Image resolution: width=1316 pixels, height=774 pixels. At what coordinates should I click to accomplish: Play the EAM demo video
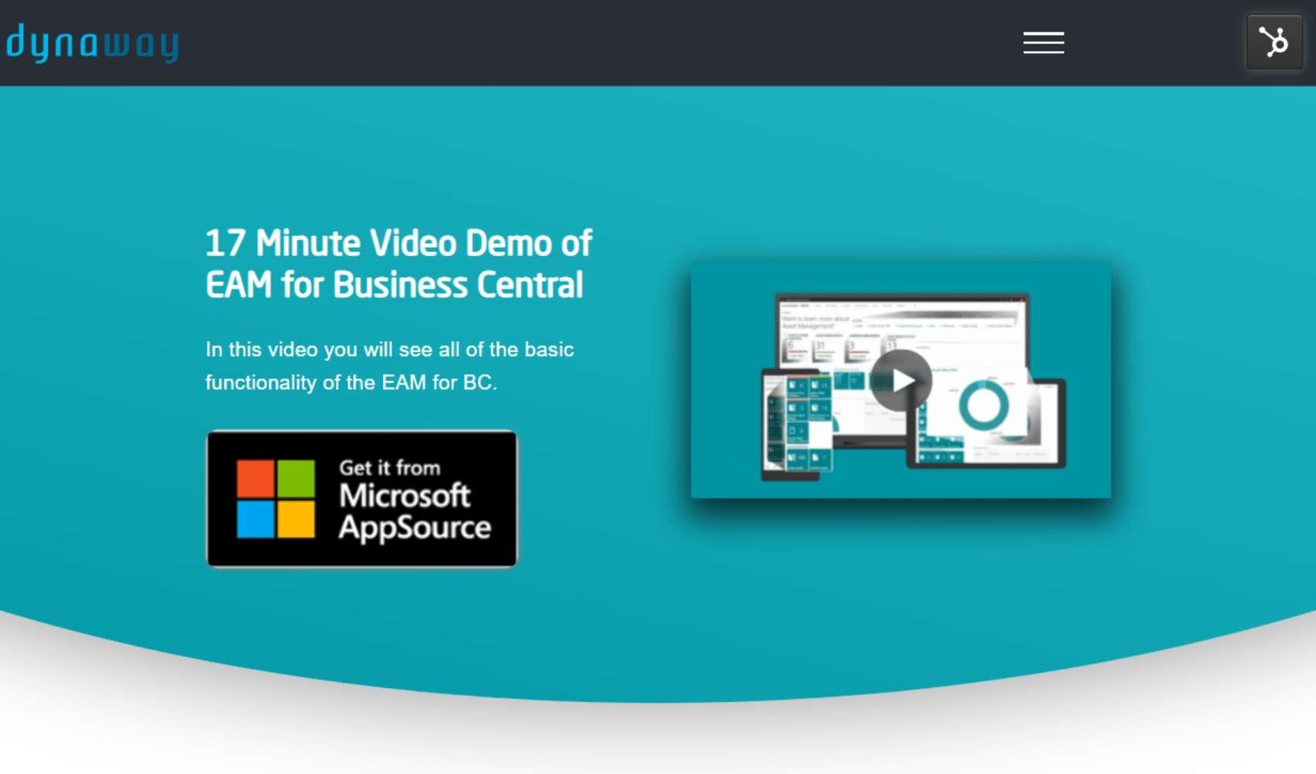click(901, 380)
